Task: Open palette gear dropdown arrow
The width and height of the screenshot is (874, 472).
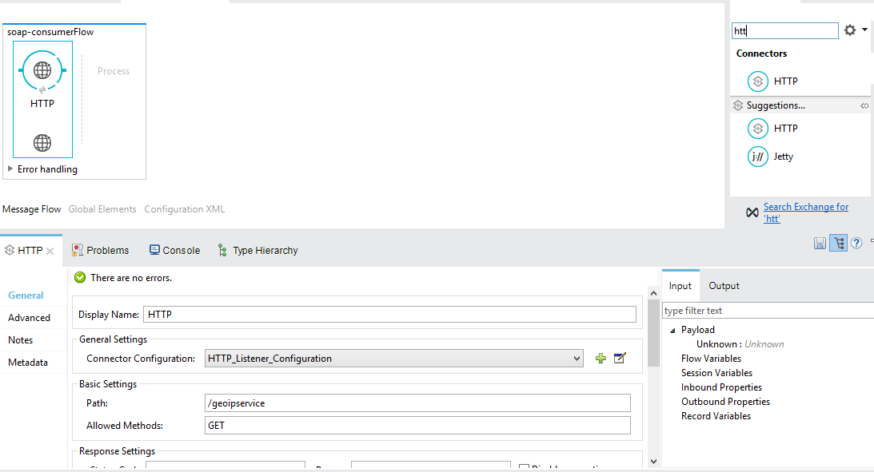Action: coord(864,30)
